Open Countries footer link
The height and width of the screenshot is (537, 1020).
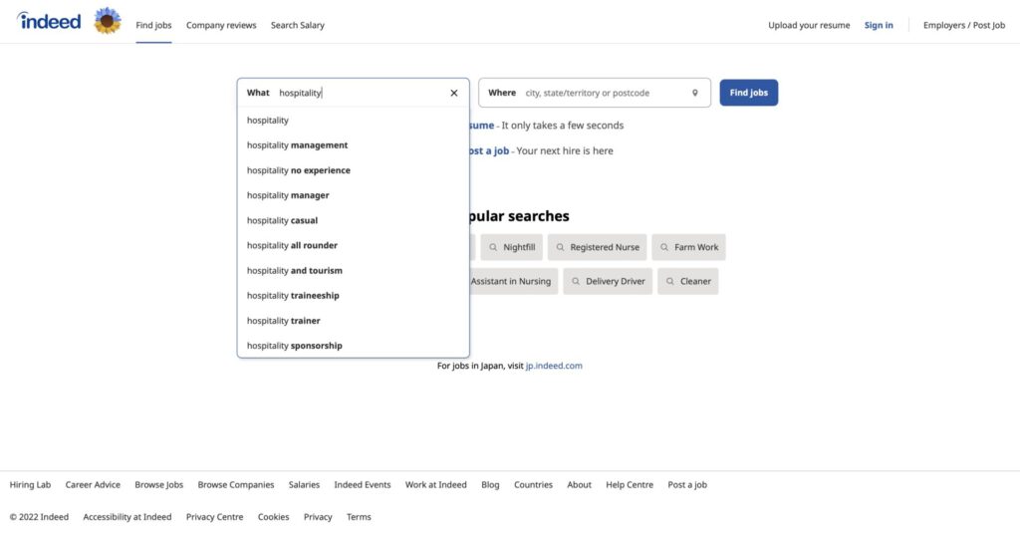533,485
